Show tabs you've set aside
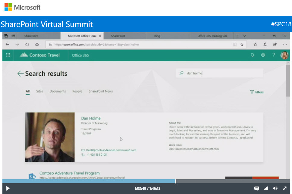292x194 pixels. click(6, 36)
